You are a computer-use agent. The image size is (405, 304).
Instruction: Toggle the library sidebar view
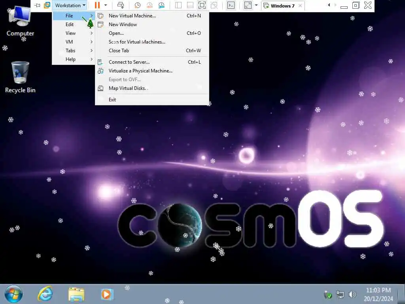tap(178, 5)
